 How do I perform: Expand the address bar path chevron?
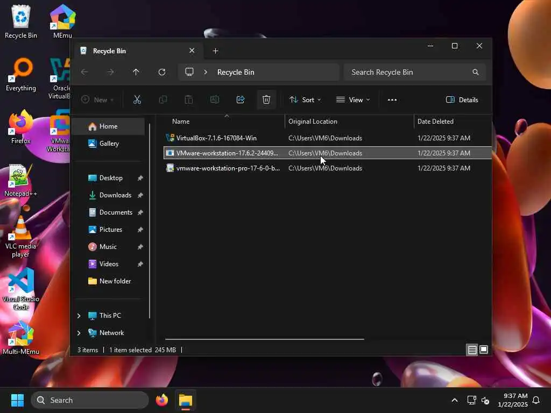click(x=206, y=72)
